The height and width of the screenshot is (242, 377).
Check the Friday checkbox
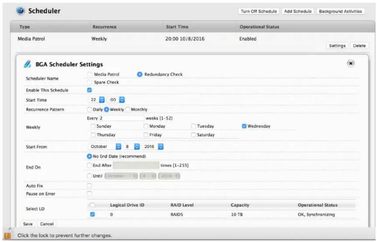point(146,135)
